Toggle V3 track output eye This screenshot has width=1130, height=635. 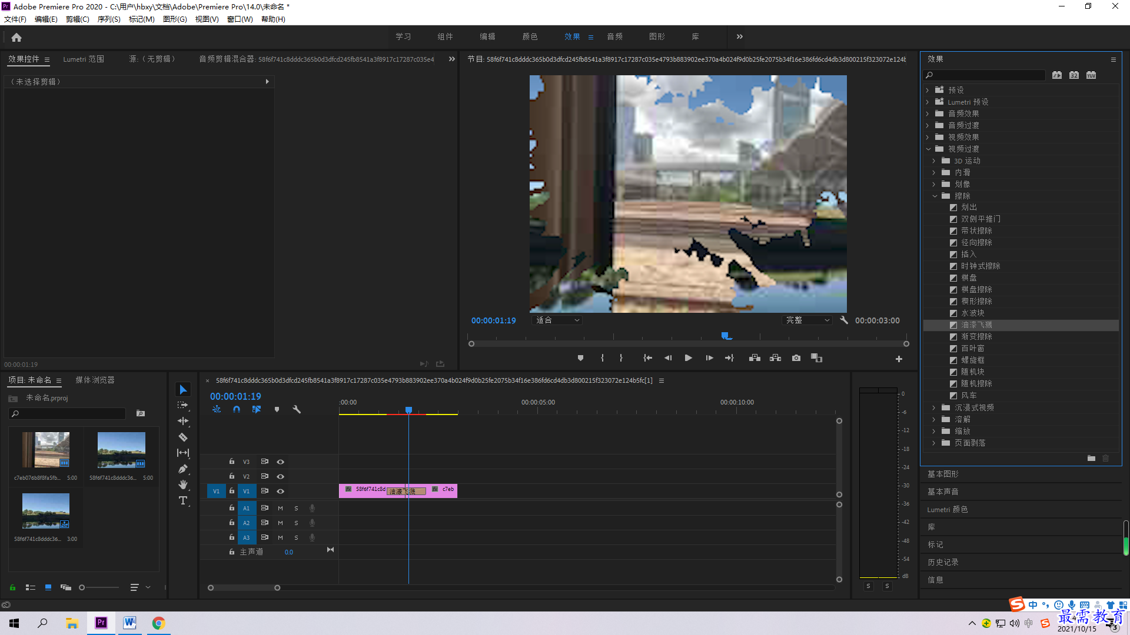click(x=281, y=462)
